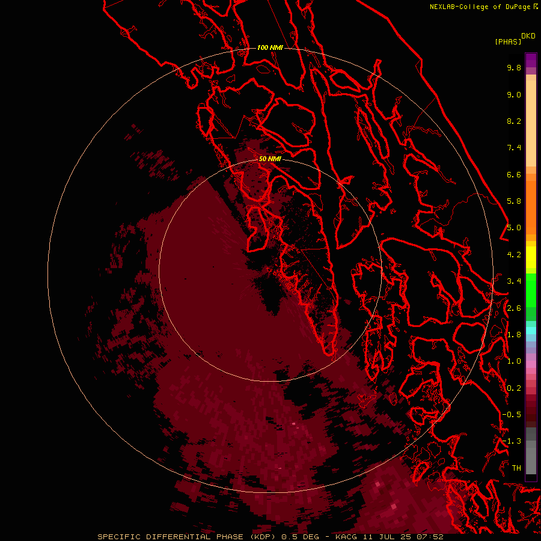Click the 8.2 value on color scale
The height and width of the screenshot is (541, 541).
[514, 121]
